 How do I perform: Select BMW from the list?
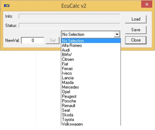(x=91, y=55)
